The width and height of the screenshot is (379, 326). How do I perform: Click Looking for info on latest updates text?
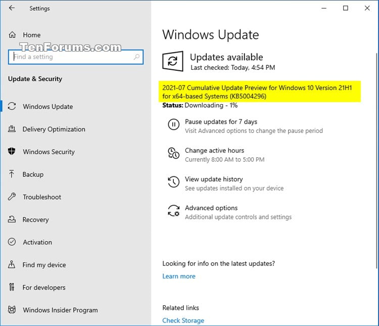218,263
